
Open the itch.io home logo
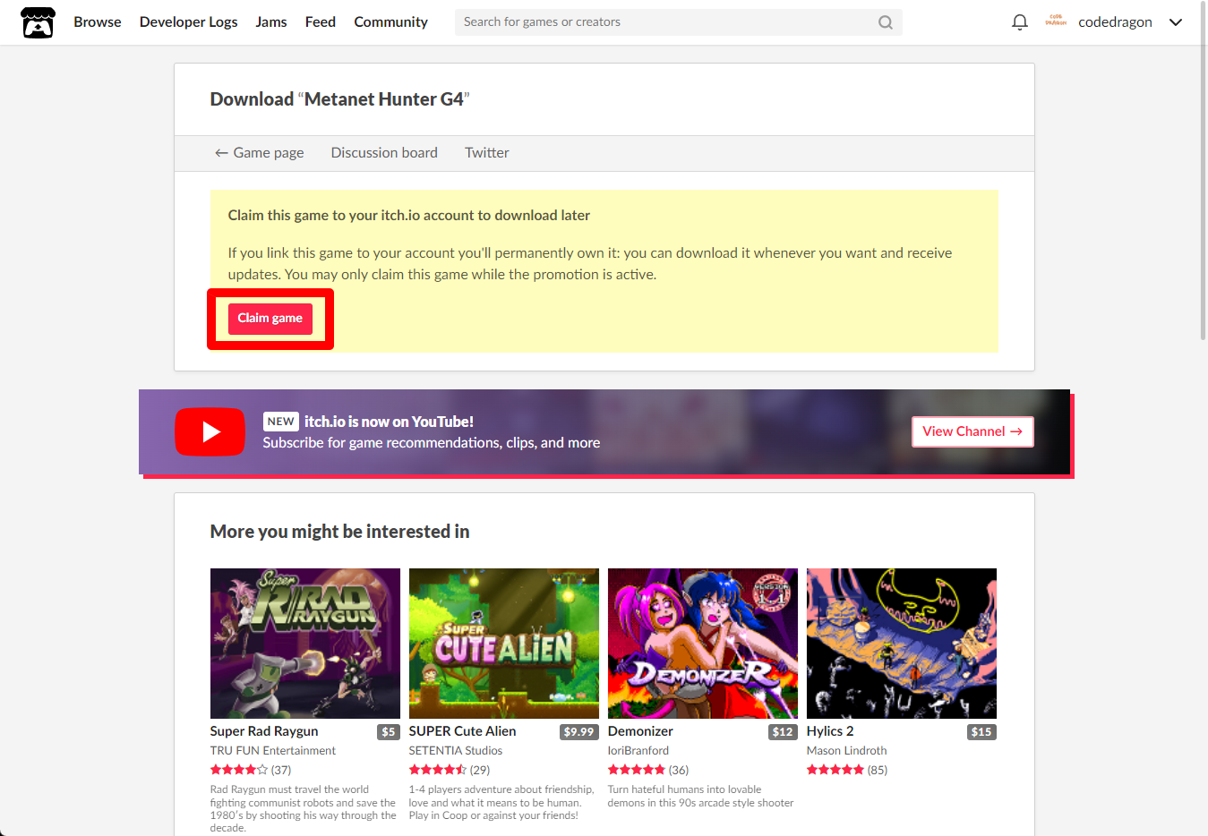click(38, 22)
